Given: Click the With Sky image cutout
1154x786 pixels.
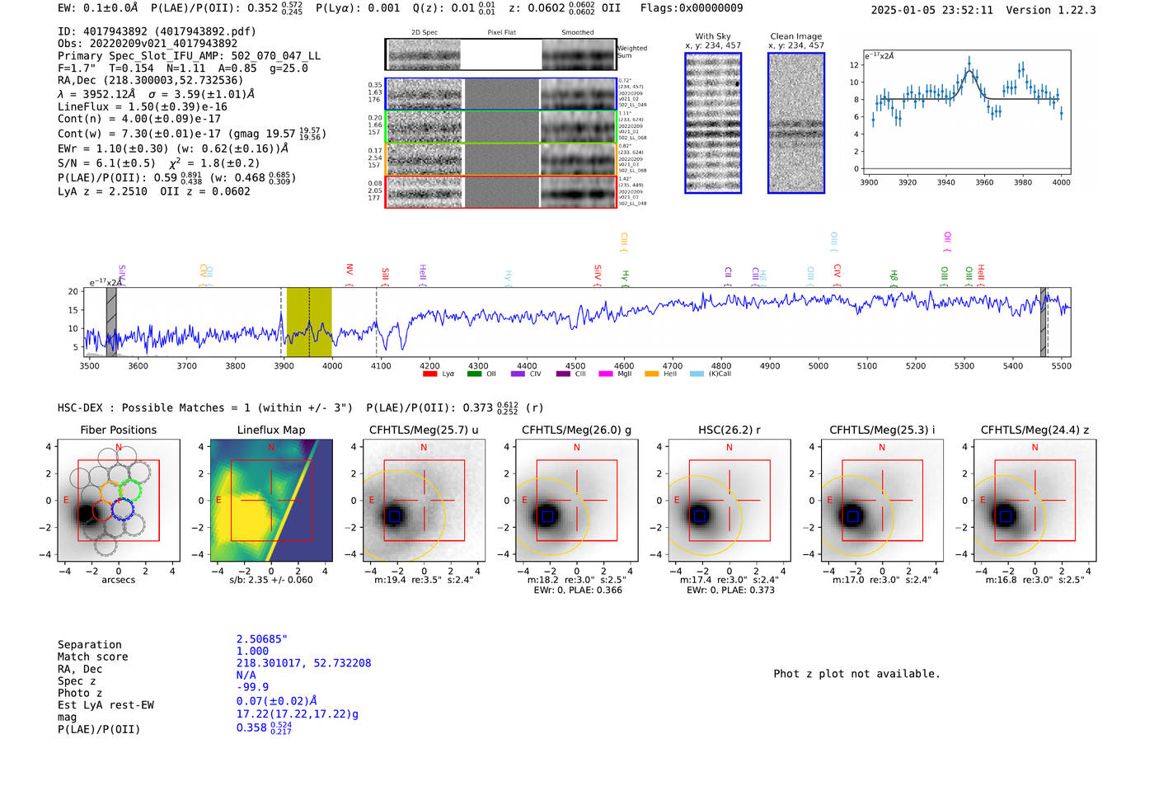Looking at the screenshot, I should (713, 123).
